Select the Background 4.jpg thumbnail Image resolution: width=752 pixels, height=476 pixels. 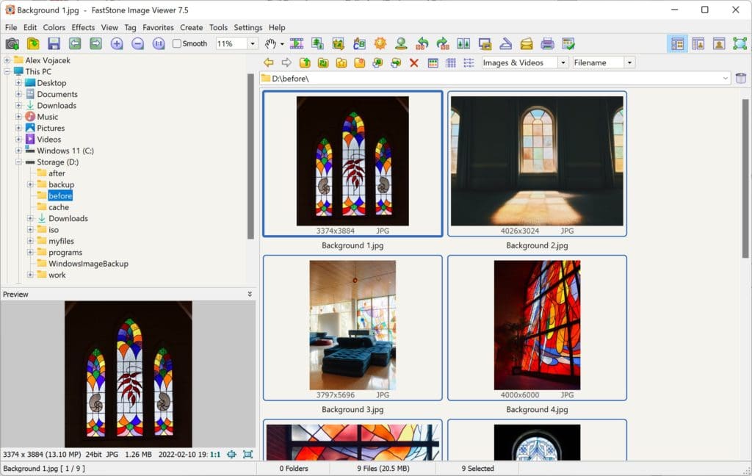point(537,328)
